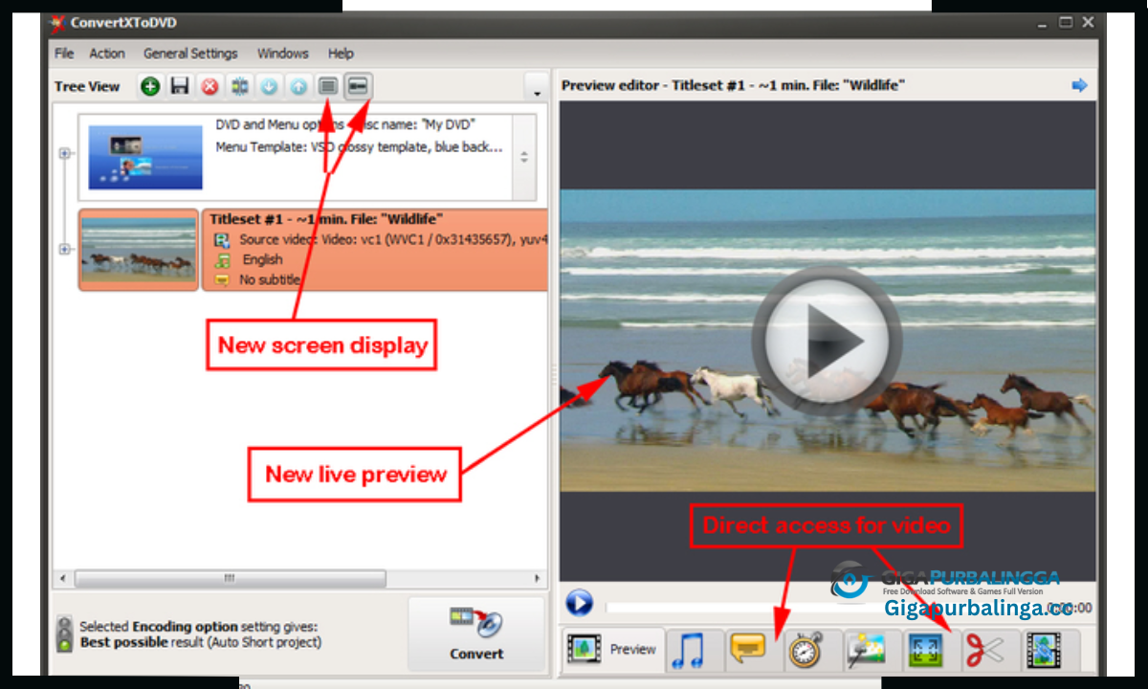Viewport: 1148px width, 689px height.
Task: Select the Source video codec line
Action: [393, 239]
